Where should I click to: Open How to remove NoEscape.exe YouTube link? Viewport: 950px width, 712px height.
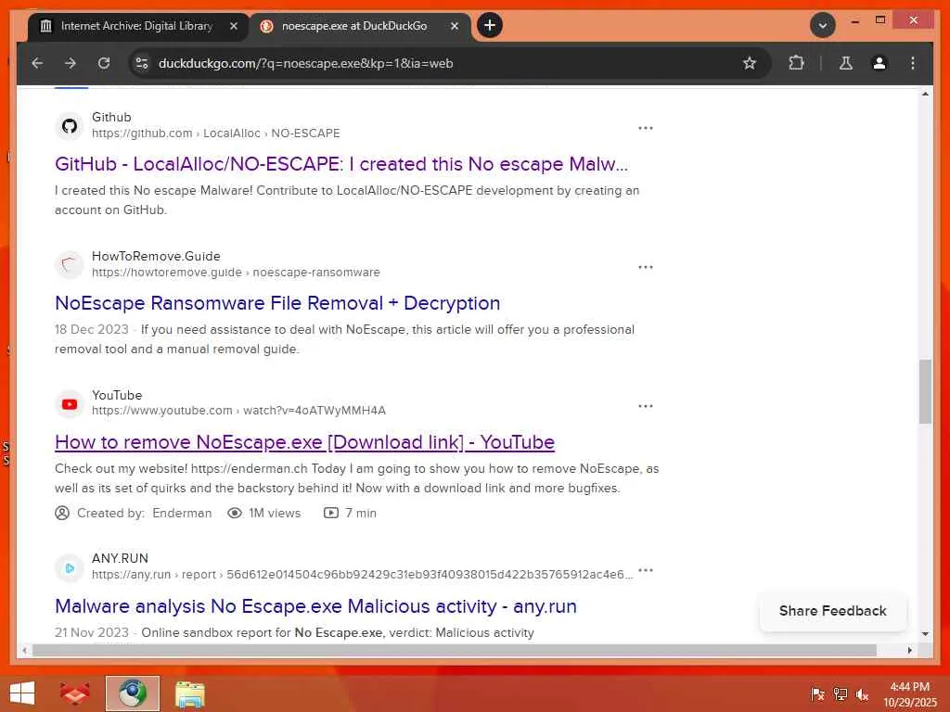tap(304, 442)
